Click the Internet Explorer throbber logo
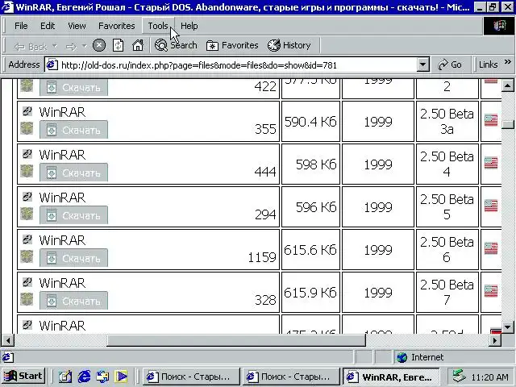Image resolution: width=516 pixels, height=387 pixels. coord(499,26)
